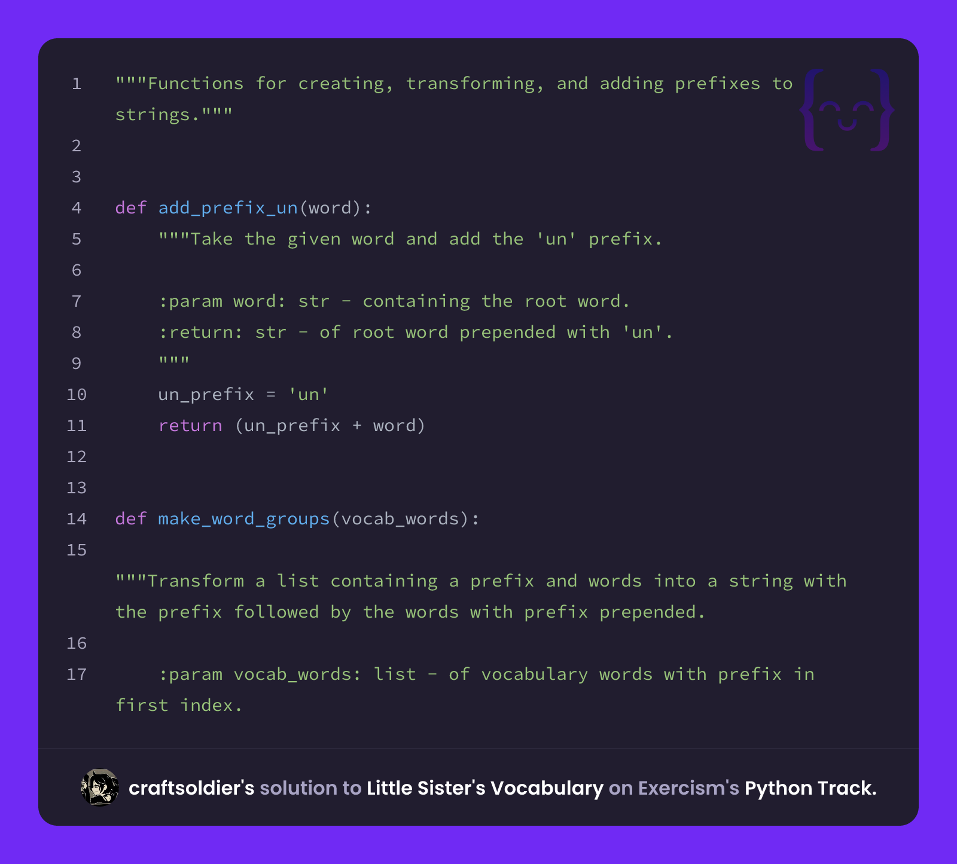
Task: Click line number 4 in gutter
Action: tap(77, 207)
